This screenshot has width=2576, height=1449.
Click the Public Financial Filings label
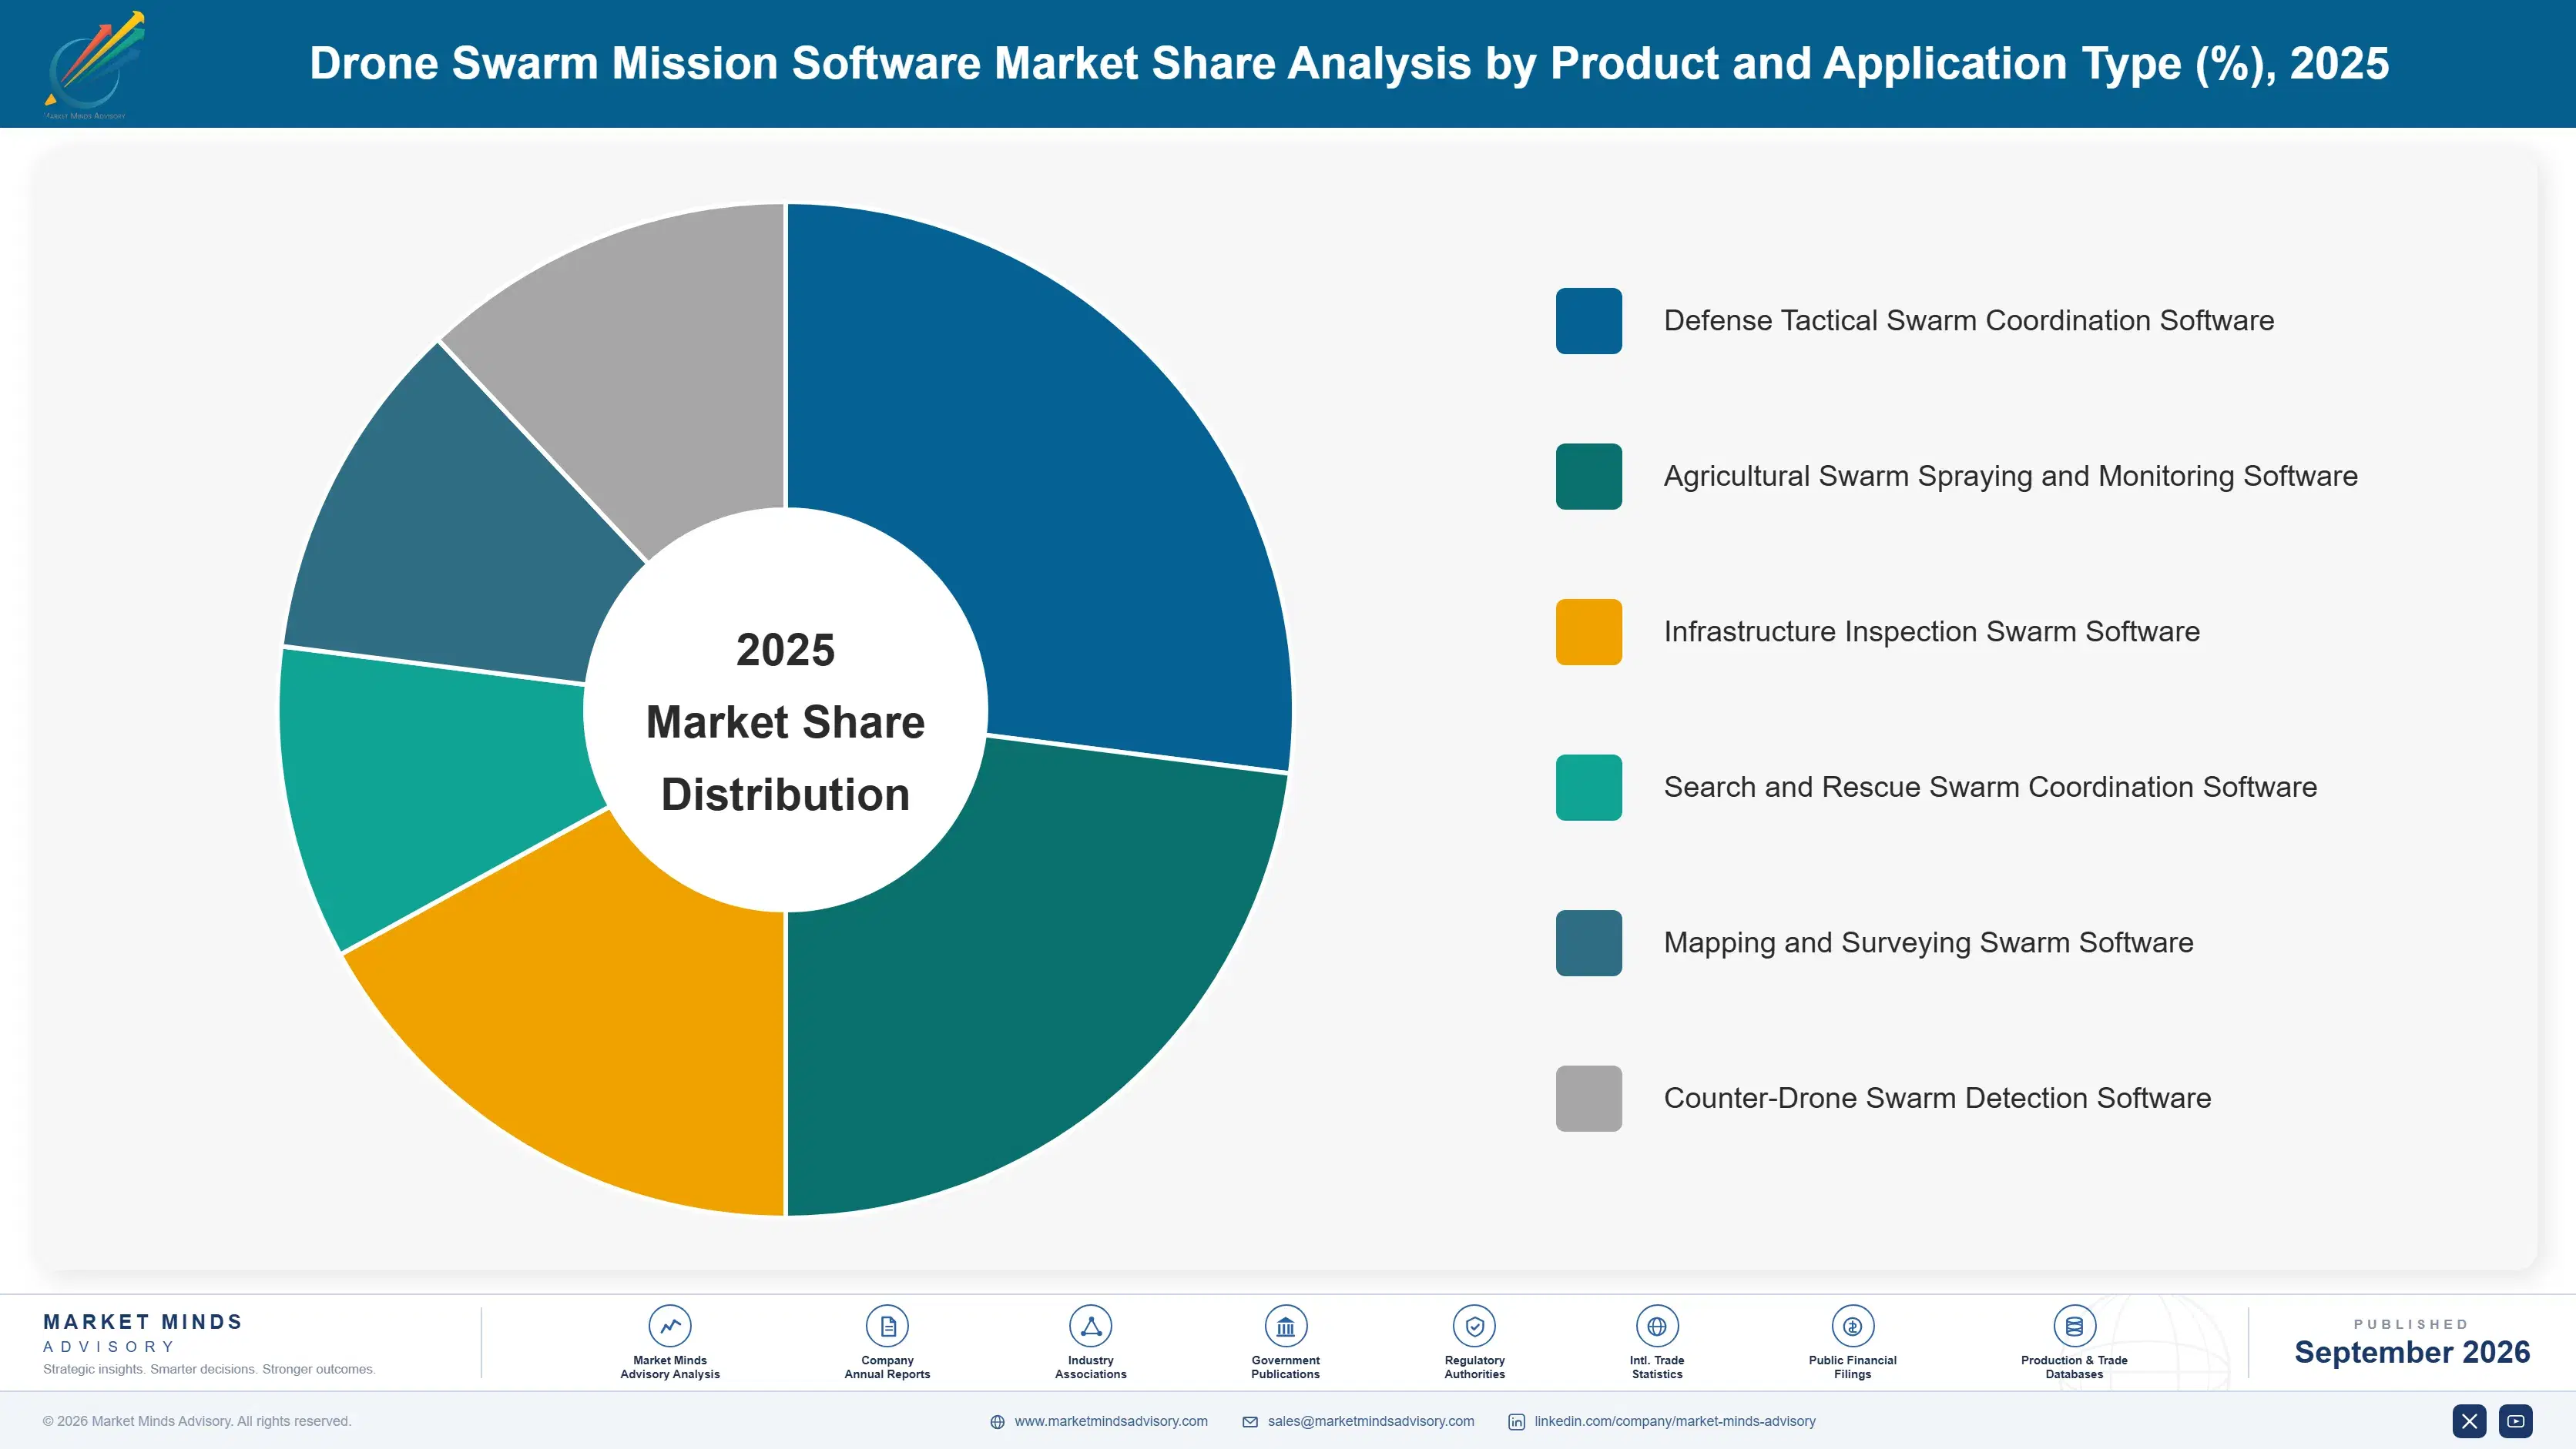pos(1852,1367)
